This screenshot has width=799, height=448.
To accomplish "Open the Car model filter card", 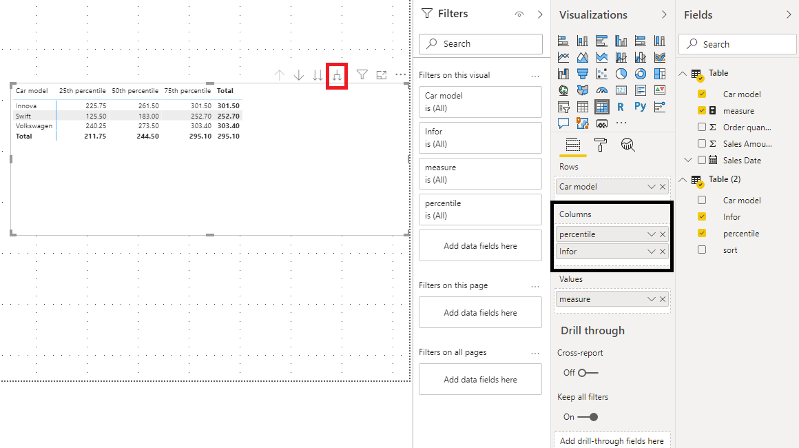I will [480, 102].
